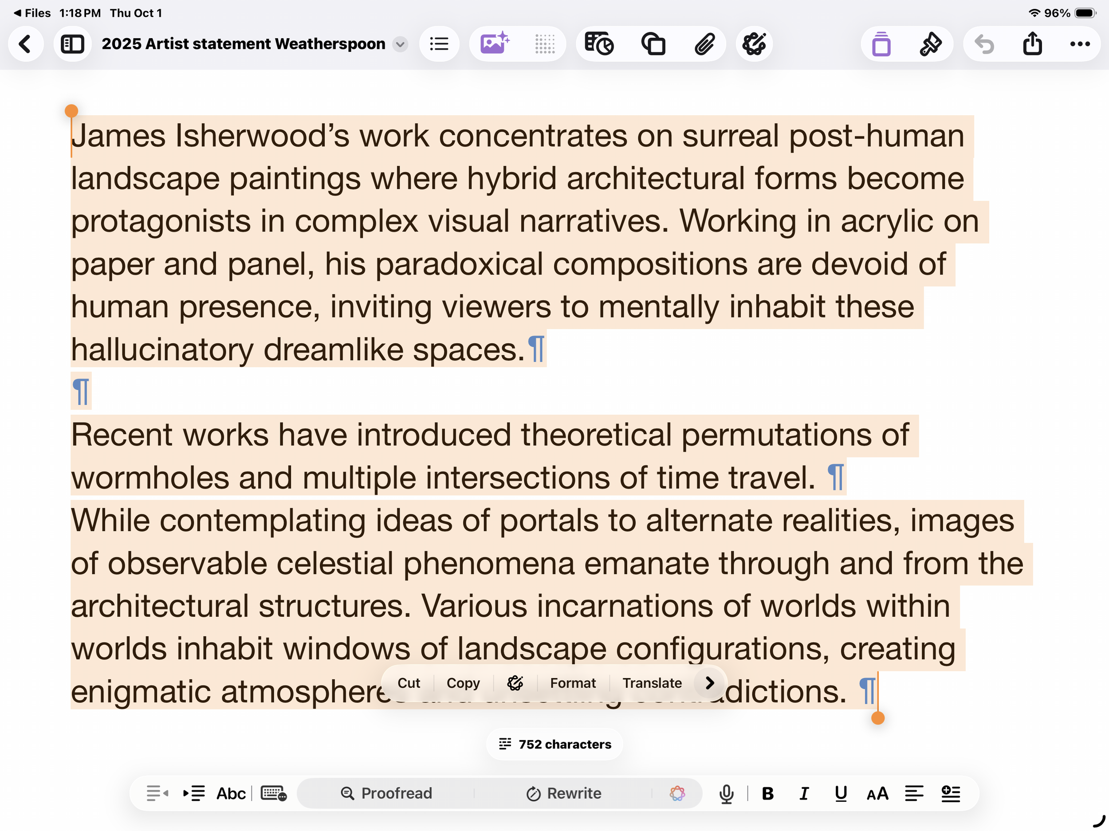Open the table with clock icon
Screen dimensions: 1109x831
[x=599, y=44]
